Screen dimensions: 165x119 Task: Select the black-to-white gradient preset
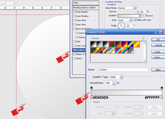[93, 44]
